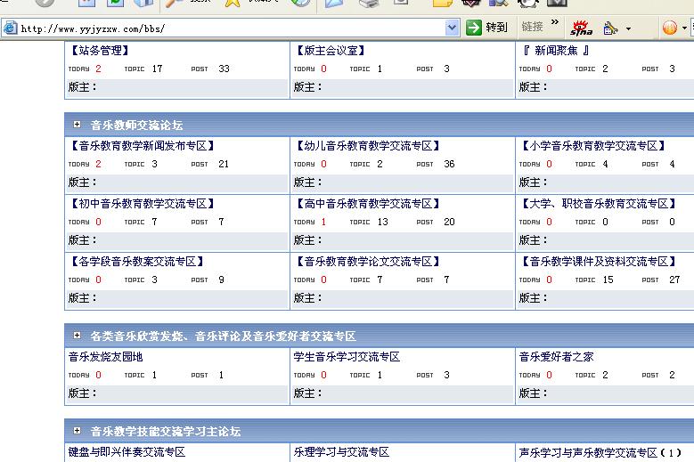Open the 学生音乐学习交流专区 forum
The width and height of the screenshot is (694, 462).
point(347,357)
